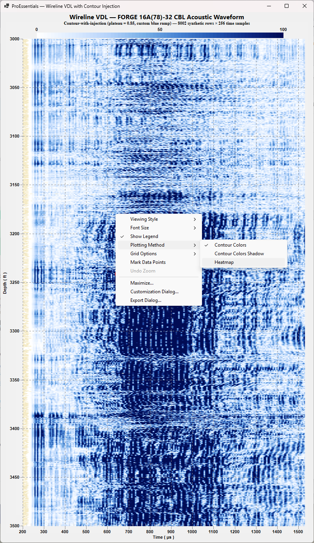Choose Maximize... from context menu
The width and height of the screenshot is (314, 543).
tap(159, 283)
